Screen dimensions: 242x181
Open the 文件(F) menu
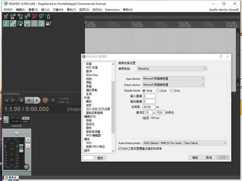pos(8,10)
